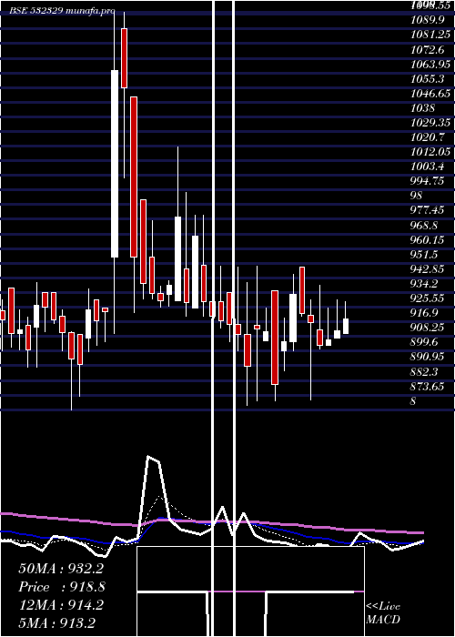455x637 pixels.
Task: Click the 1012.05 price axis label
Action: click(430, 152)
